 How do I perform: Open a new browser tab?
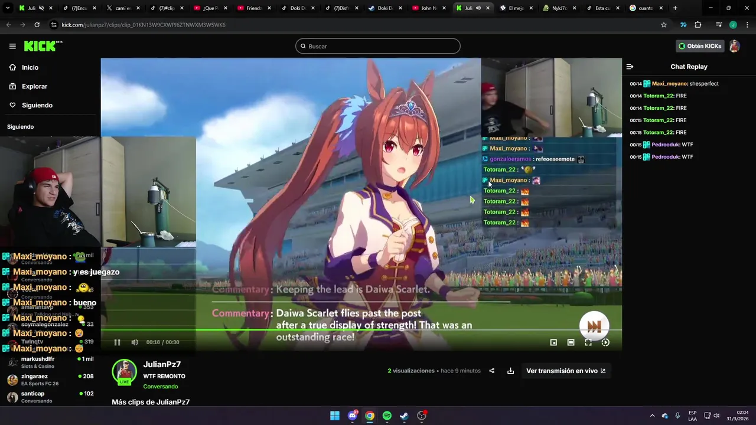pos(675,8)
